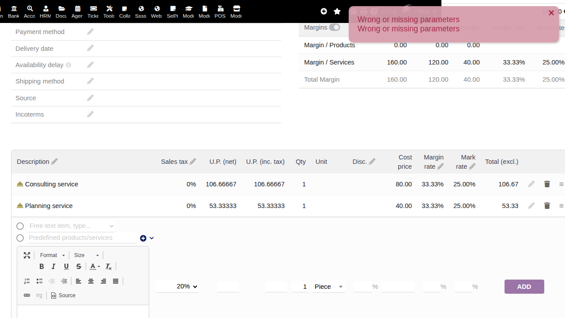This screenshot has height=318, width=565.
Task: Edit Incoterms with its pencil icon
Action: pos(90,114)
